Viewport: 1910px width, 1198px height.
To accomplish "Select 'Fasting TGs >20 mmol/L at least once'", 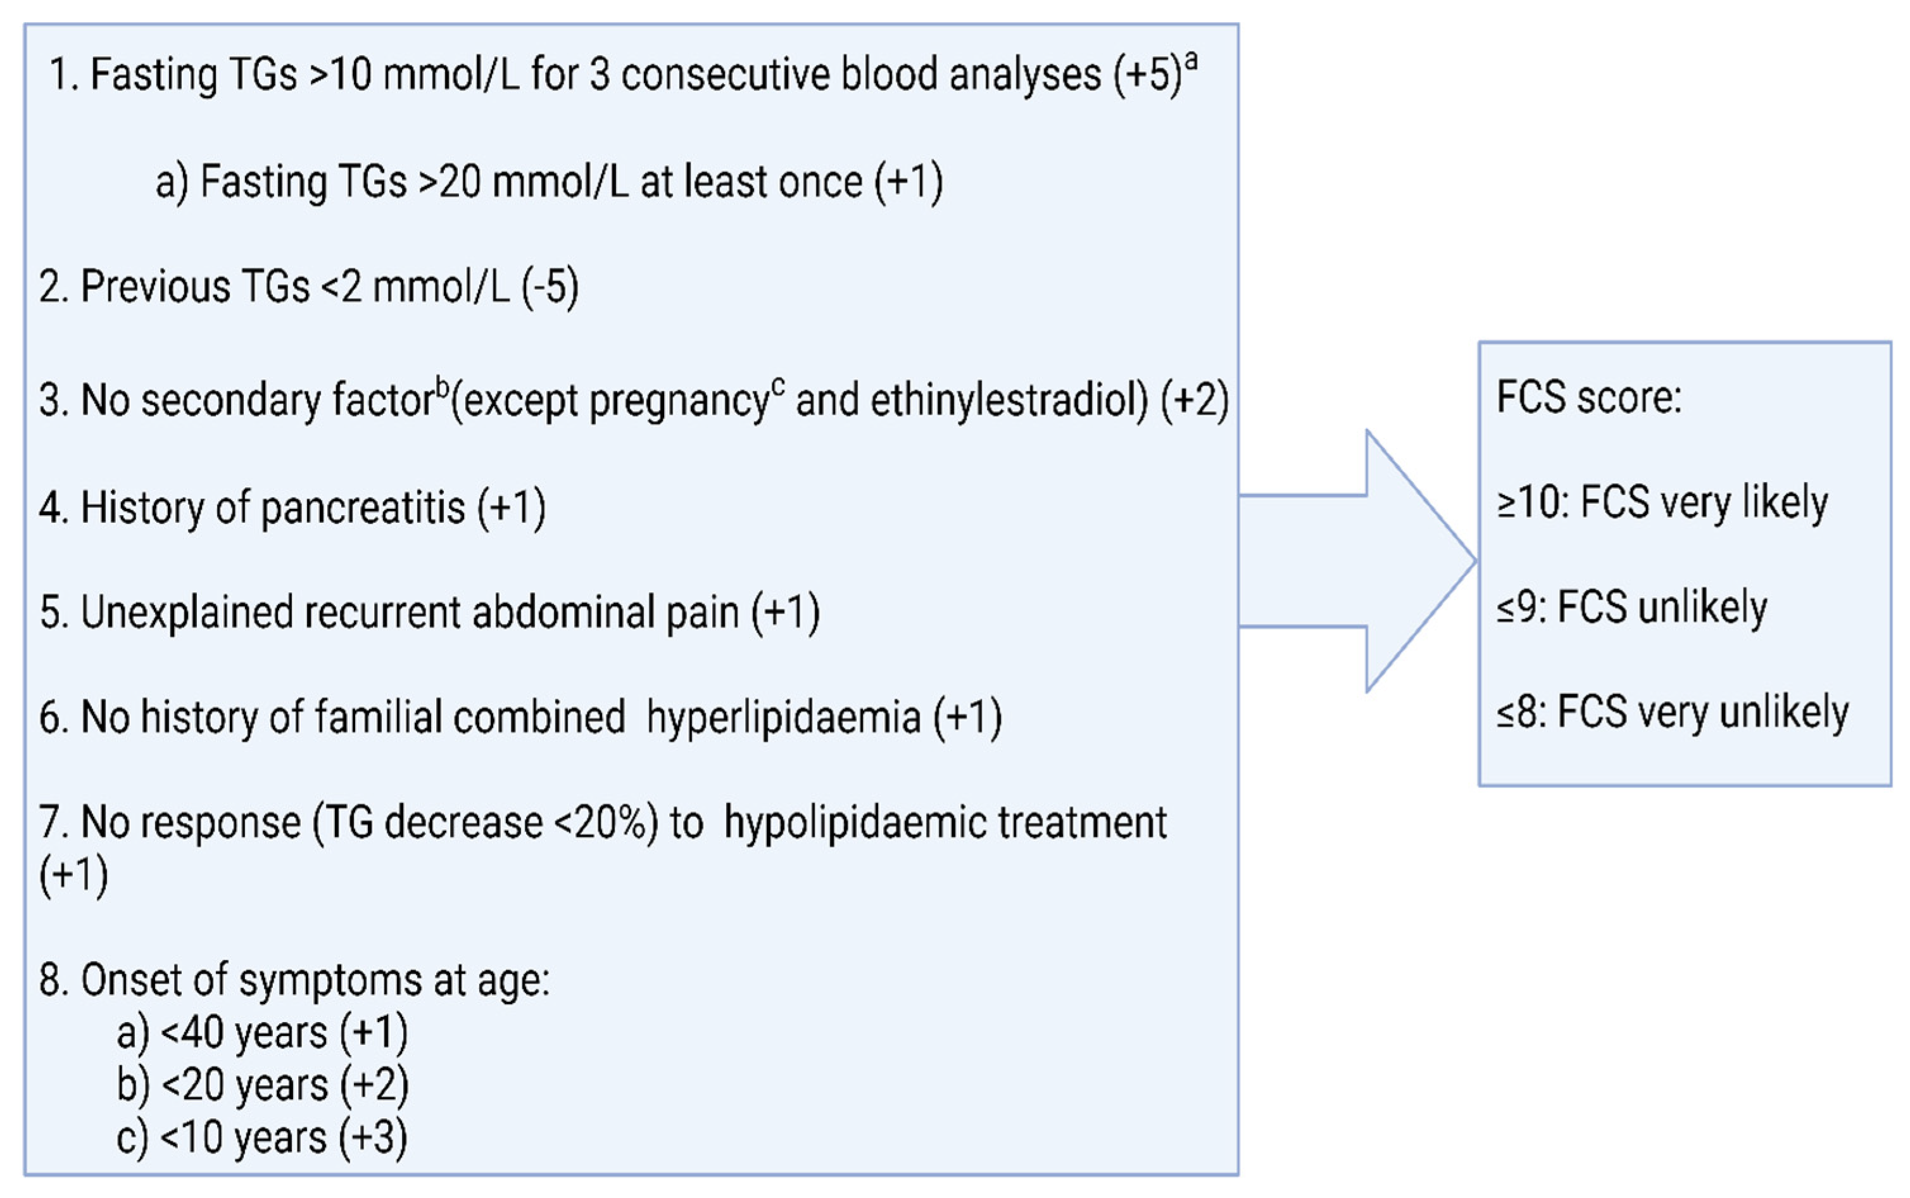I will 548,182.
